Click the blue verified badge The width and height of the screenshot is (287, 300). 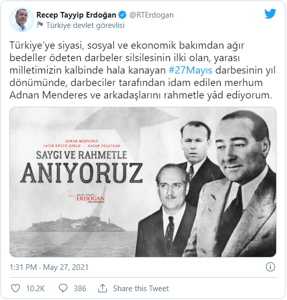pos(122,15)
